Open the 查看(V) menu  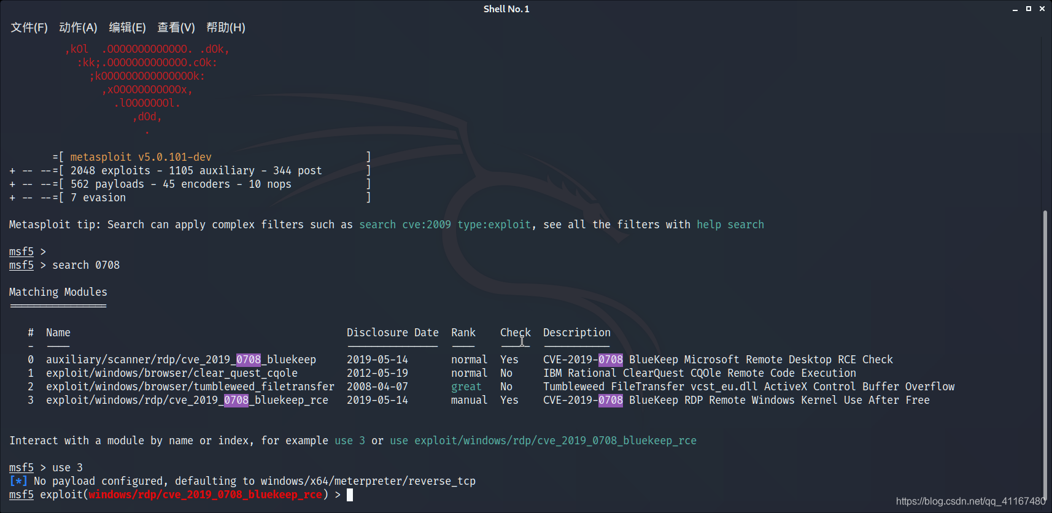pos(176,28)
